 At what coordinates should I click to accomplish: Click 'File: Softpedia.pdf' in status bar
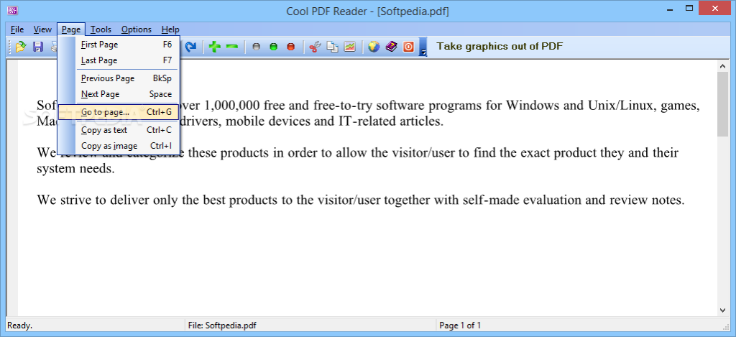click(222, 326)
